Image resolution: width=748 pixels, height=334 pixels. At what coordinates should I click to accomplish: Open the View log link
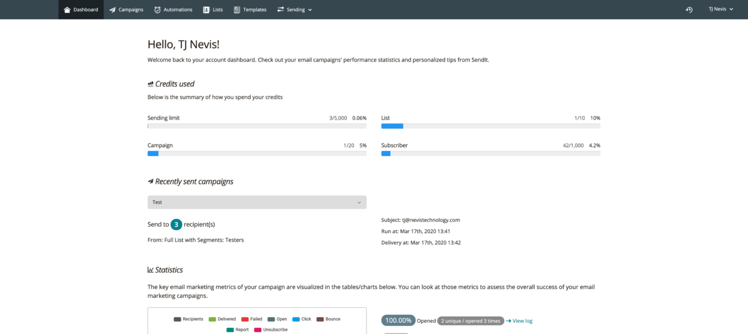(x=522, y=321)
